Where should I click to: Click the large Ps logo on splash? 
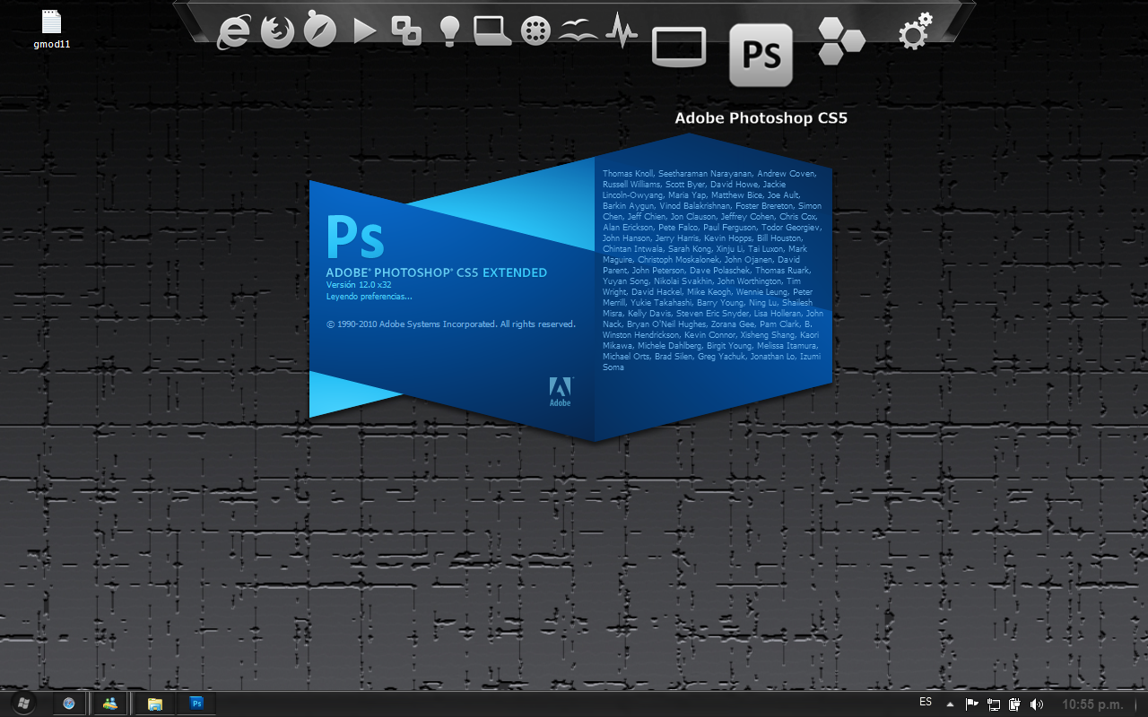355,237
